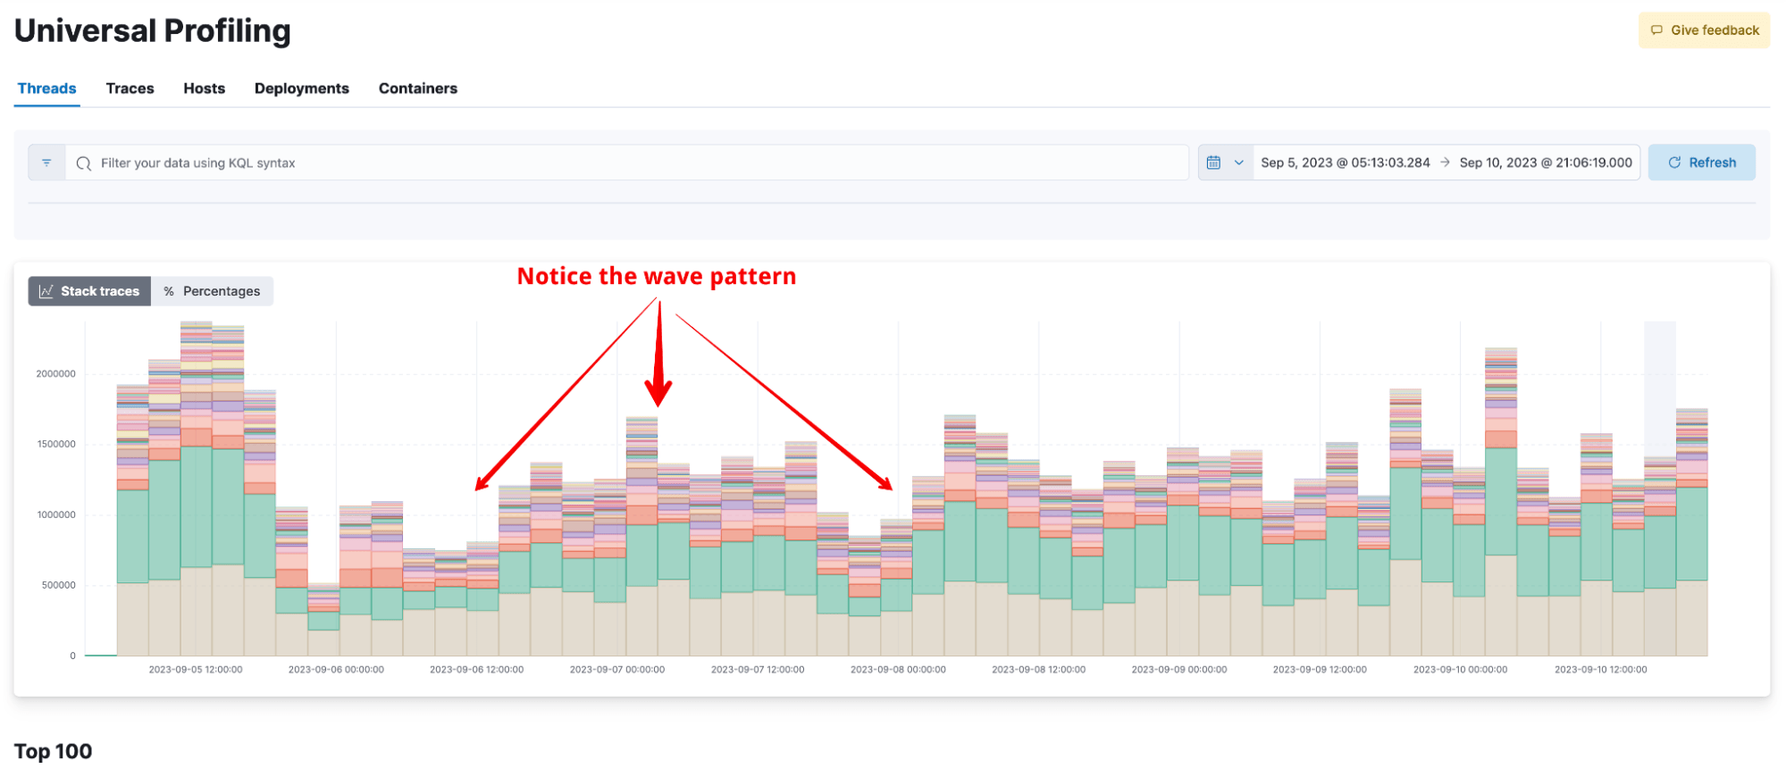Expand the quick date range chevron
This screenshot has width=1786, height=777.
[1238, 163]
